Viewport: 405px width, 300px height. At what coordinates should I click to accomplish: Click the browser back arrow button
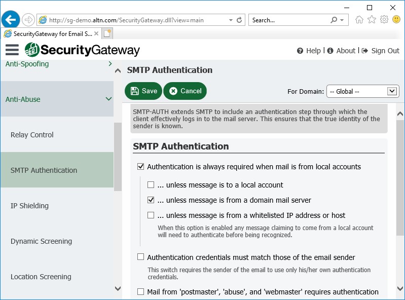pyautogui.click(x=11, y=20)
